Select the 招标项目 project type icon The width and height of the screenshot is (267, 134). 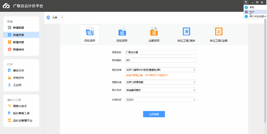[x=90, y=32]
